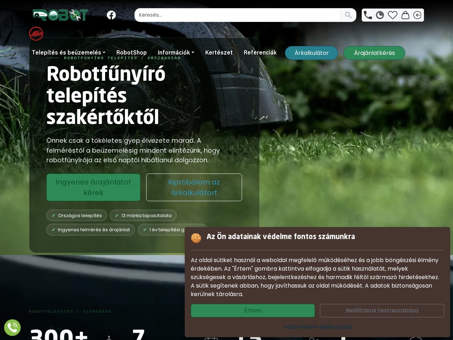Click the login arrow icon
Screen dimensions: 453x340
[418, 15]
